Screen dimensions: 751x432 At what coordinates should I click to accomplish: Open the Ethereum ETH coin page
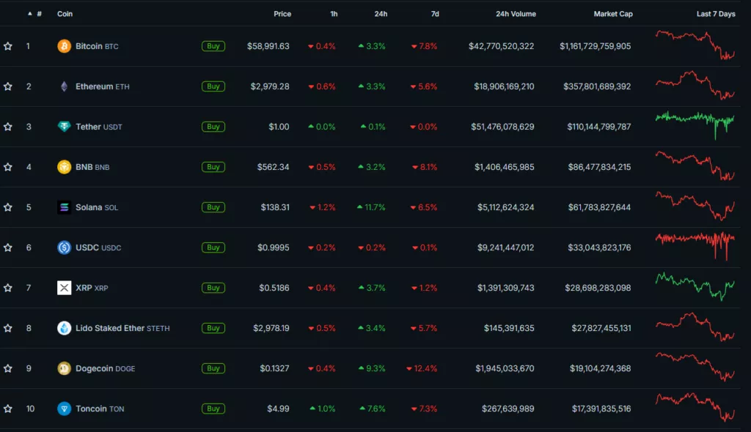click(103, 86)
